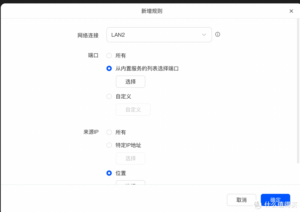Close the 新增规则 dialog with the X
300x212 pixels.
click(x=291, y=11)
